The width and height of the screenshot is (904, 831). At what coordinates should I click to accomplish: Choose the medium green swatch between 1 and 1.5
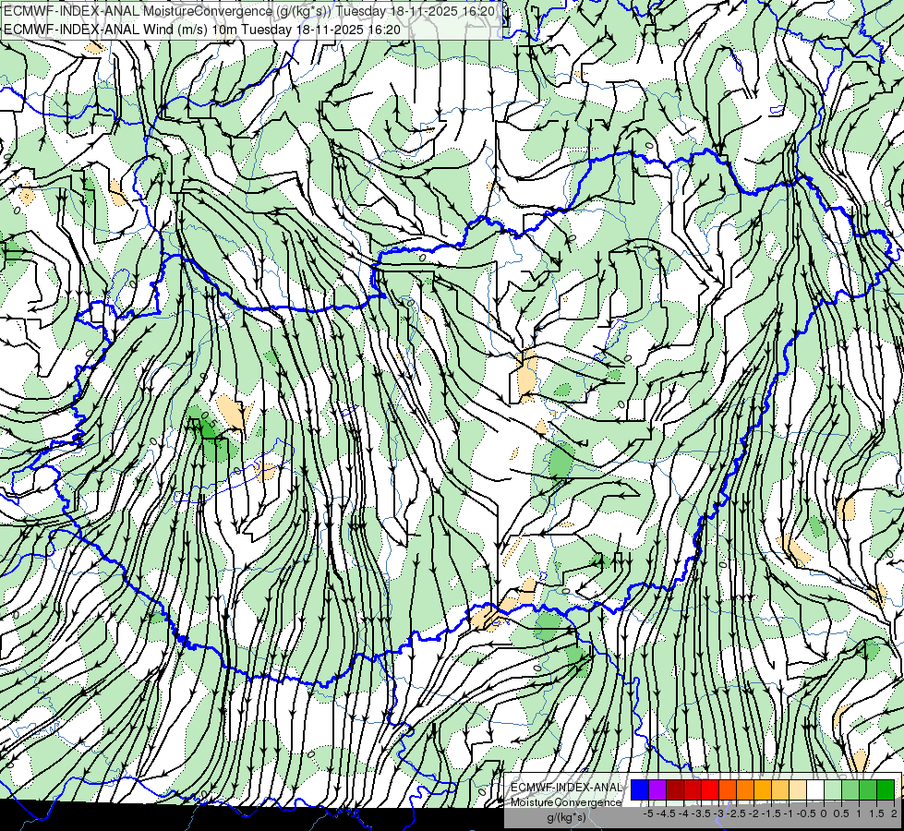click(x=869, y=790)
